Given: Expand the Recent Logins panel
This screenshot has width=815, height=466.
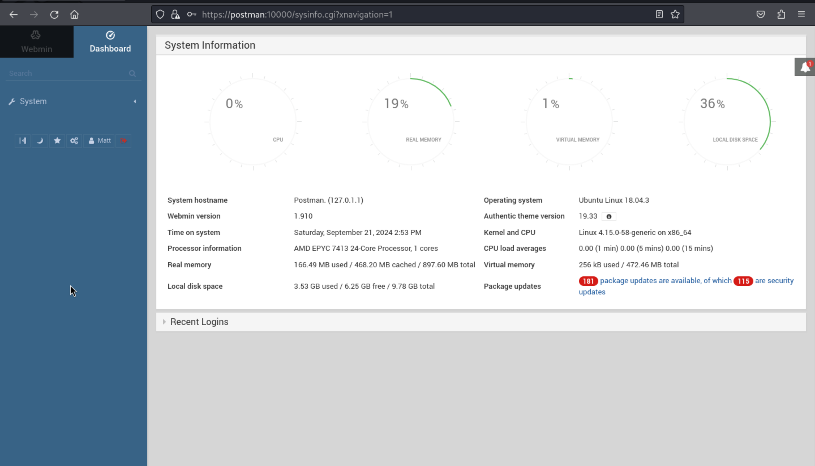Looking at the screenshot, I should [x=199, y=322].
